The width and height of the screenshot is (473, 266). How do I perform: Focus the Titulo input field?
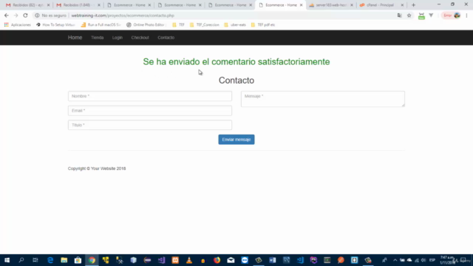(150, 125)
